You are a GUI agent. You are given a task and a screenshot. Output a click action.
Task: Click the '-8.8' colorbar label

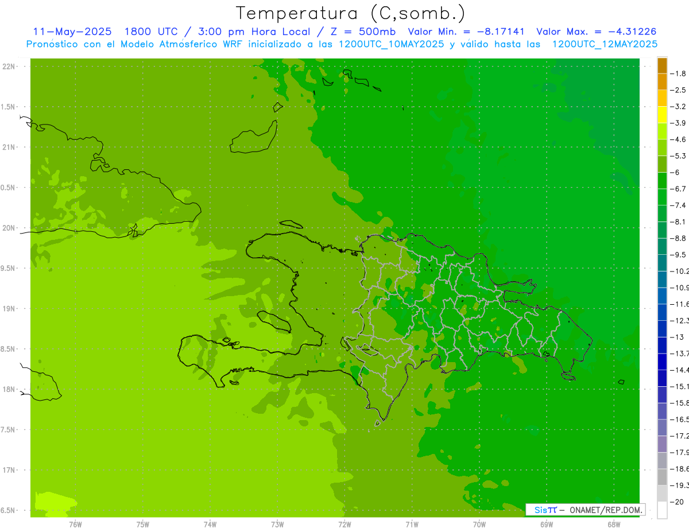coord(679,238)
